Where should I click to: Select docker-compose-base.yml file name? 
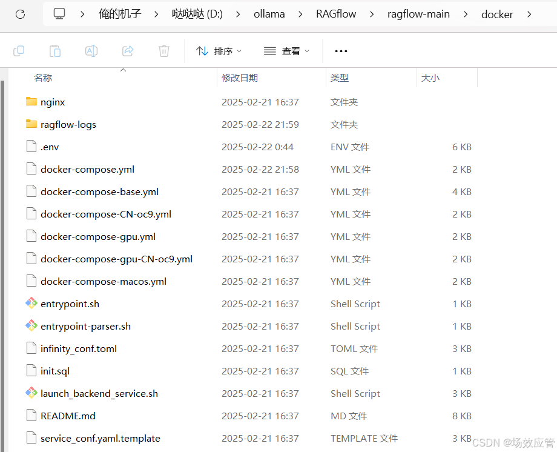[99, 192]
